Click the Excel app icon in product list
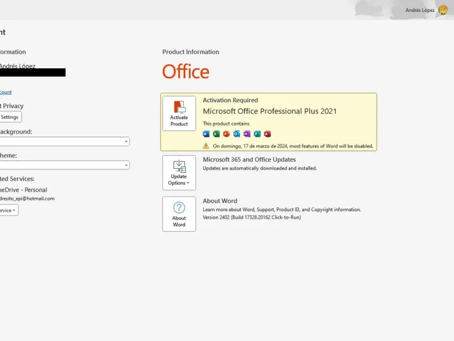 [216, 134]
